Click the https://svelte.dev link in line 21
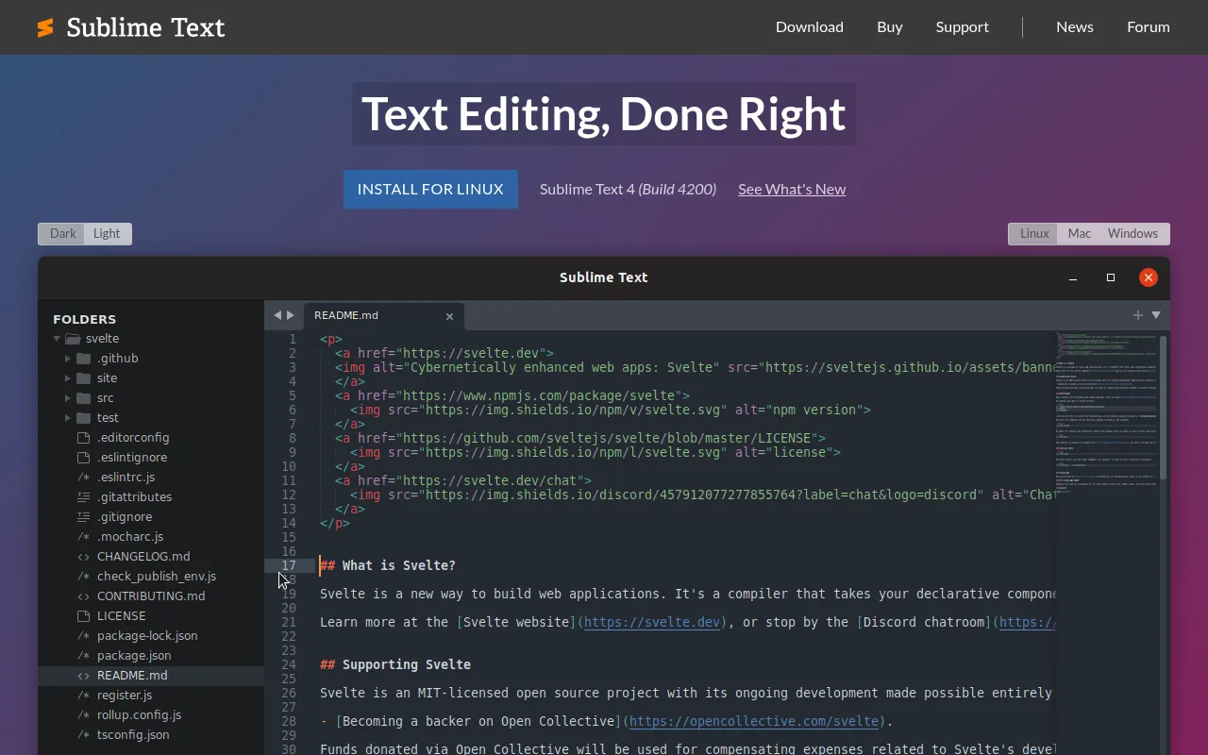Image resolution: width=1208 pixels, height=755 pixels. point(652,622)
